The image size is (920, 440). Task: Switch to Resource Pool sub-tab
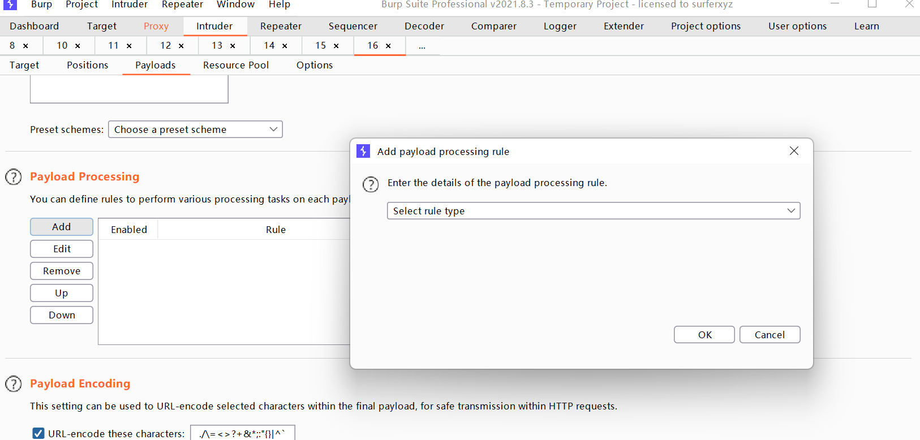point(236,65)
